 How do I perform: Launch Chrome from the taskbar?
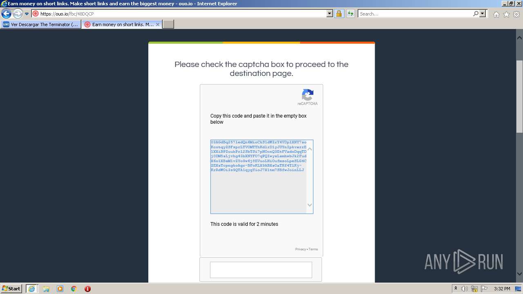point(74,289)
